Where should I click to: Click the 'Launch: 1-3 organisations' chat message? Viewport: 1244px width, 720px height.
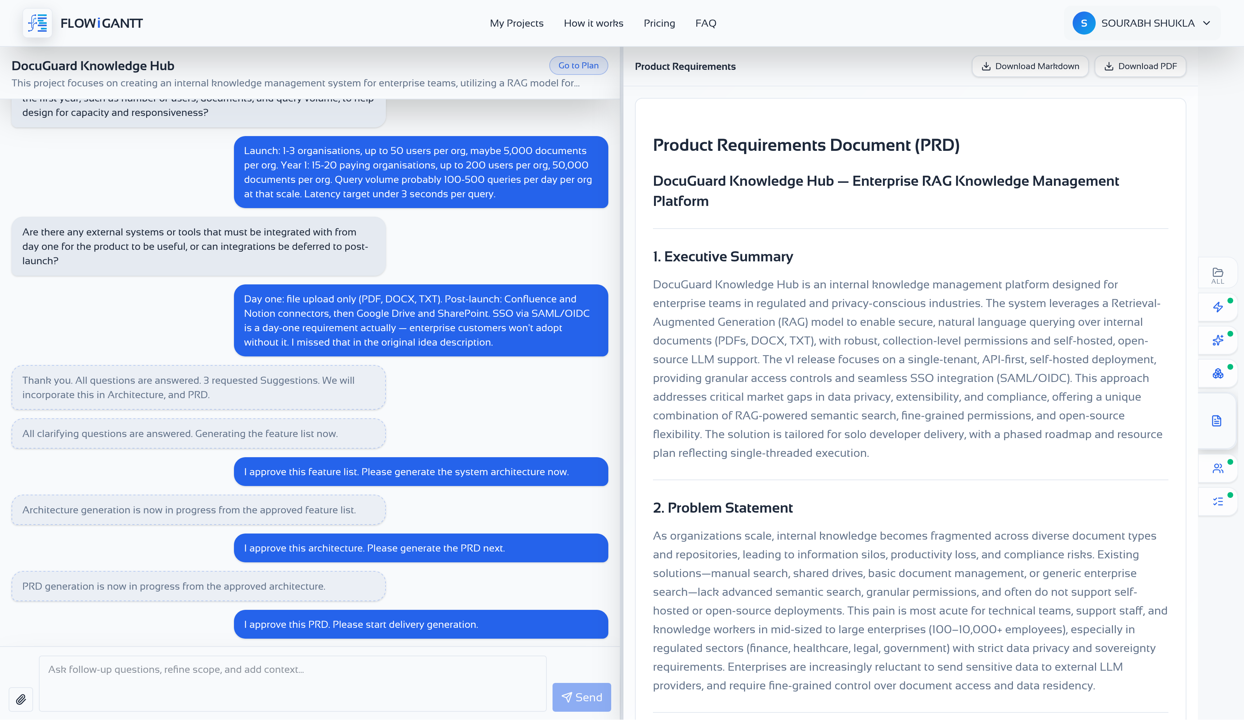[420, 172]
